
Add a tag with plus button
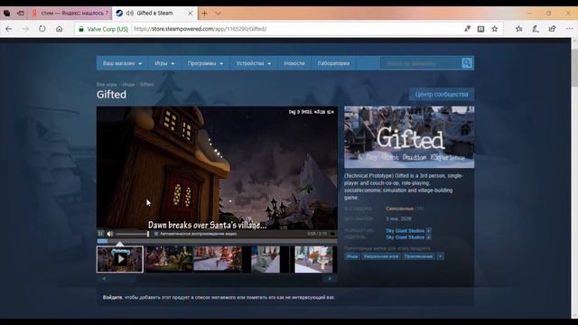pyautogui.click(x=440, y=256)
